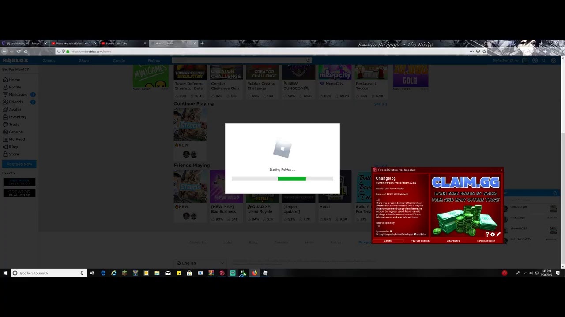Image resolution: width=565 pixels, height=317 pixels.
Task: Click the browser home icon
Action: [26, 52]
